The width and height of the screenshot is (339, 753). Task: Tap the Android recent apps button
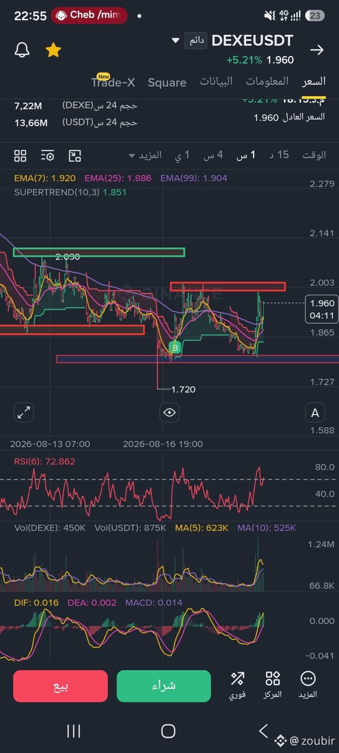click(74, 731)
